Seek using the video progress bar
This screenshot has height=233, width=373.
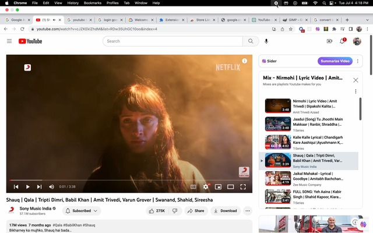click(x=129, y=180)
